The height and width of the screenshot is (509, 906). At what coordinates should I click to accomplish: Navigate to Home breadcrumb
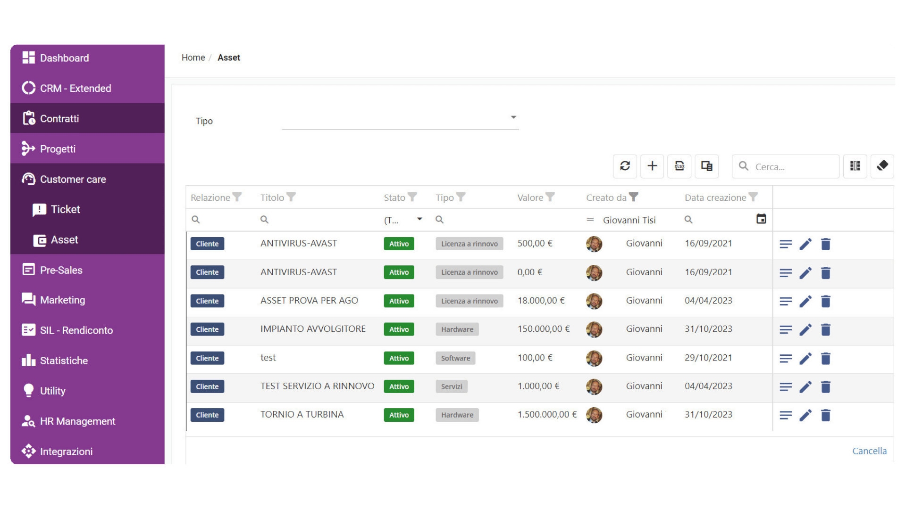[193, 57]
